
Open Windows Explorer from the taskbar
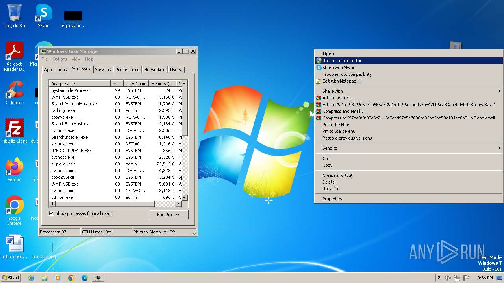[44, 278]
